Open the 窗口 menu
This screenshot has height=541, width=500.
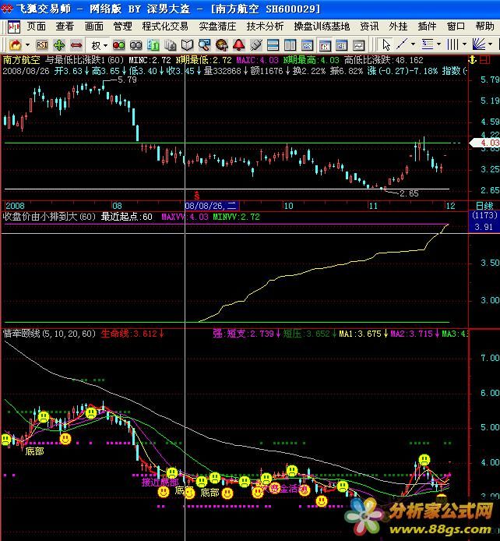click(x=456, y=27)
